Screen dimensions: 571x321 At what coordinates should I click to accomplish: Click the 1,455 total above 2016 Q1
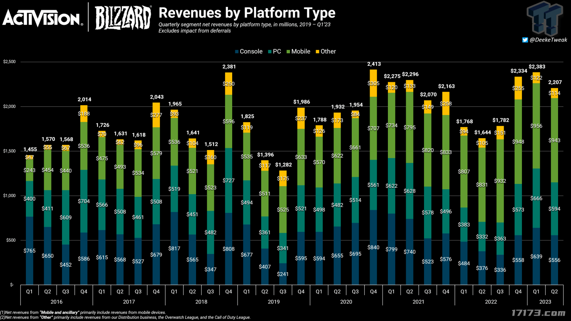pyautogui.click(x=30, y=149)
